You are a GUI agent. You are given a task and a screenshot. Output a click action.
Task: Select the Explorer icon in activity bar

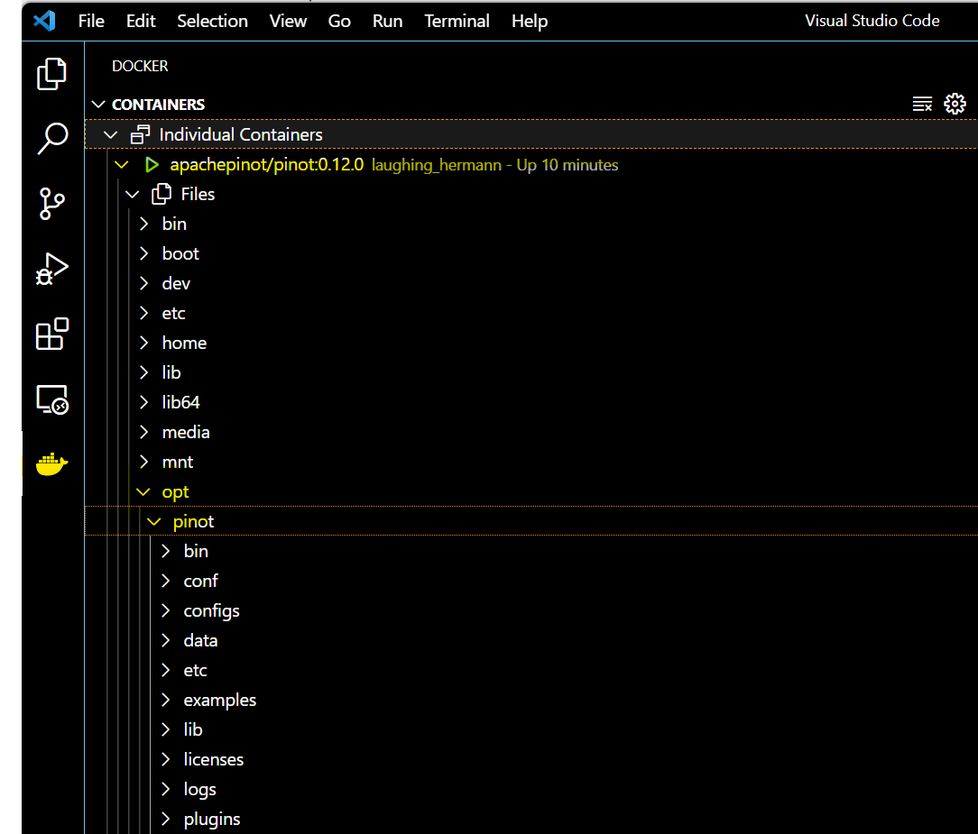51,74
